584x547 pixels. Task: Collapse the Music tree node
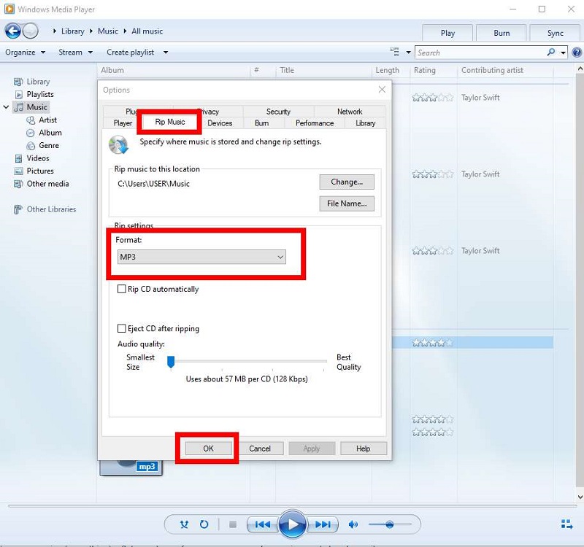(x=7, y=107)
